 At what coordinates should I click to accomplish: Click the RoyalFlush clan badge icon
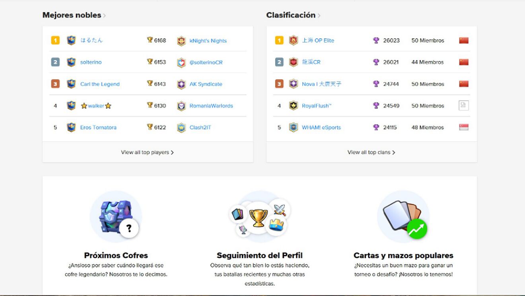click(294, 106)
